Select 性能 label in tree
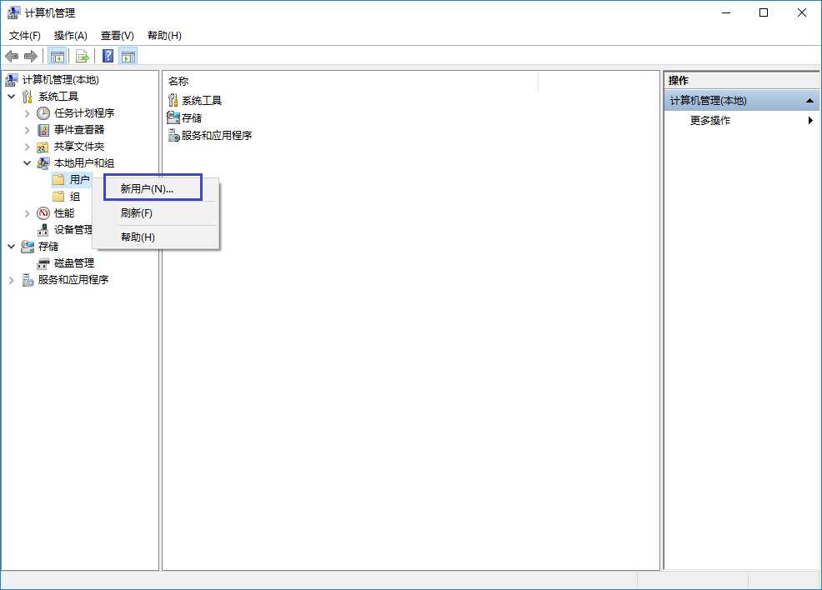The width and height of the screenshot is (822, 590). coord(64,213)
